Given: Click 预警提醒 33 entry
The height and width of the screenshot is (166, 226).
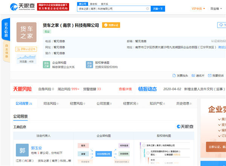Looking at the screenshot, I should (92, 89).
